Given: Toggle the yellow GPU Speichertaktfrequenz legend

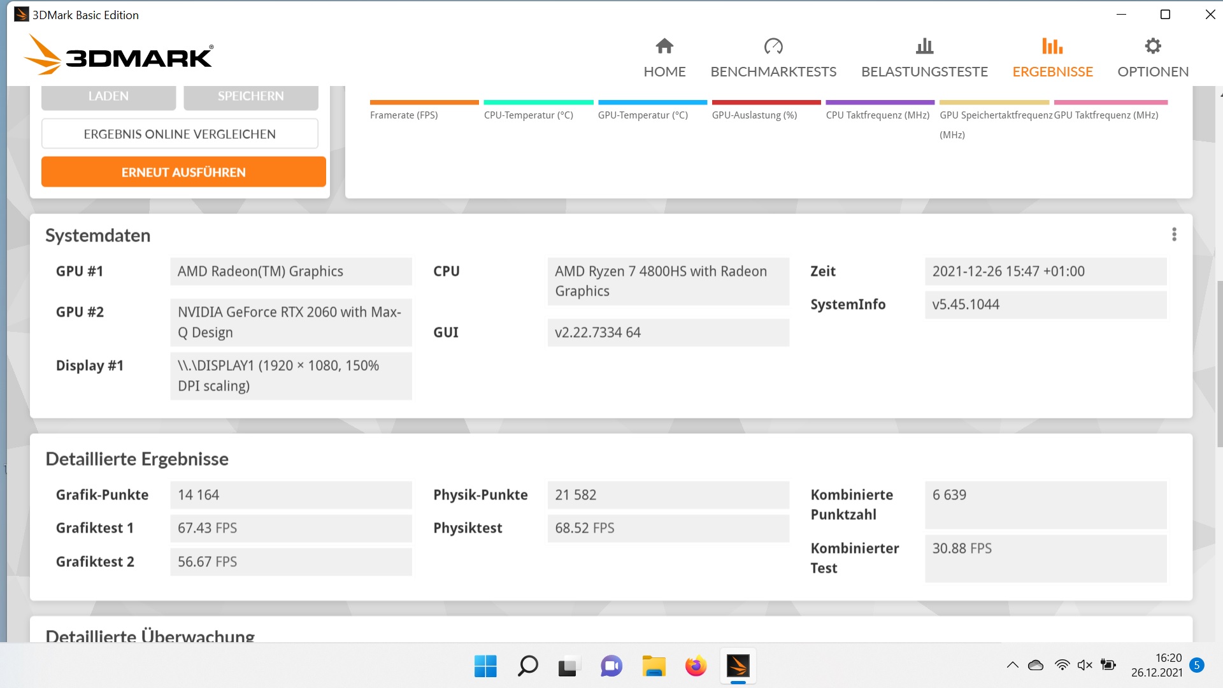Looking at the screenshot, I should click(x=994, y=120).
